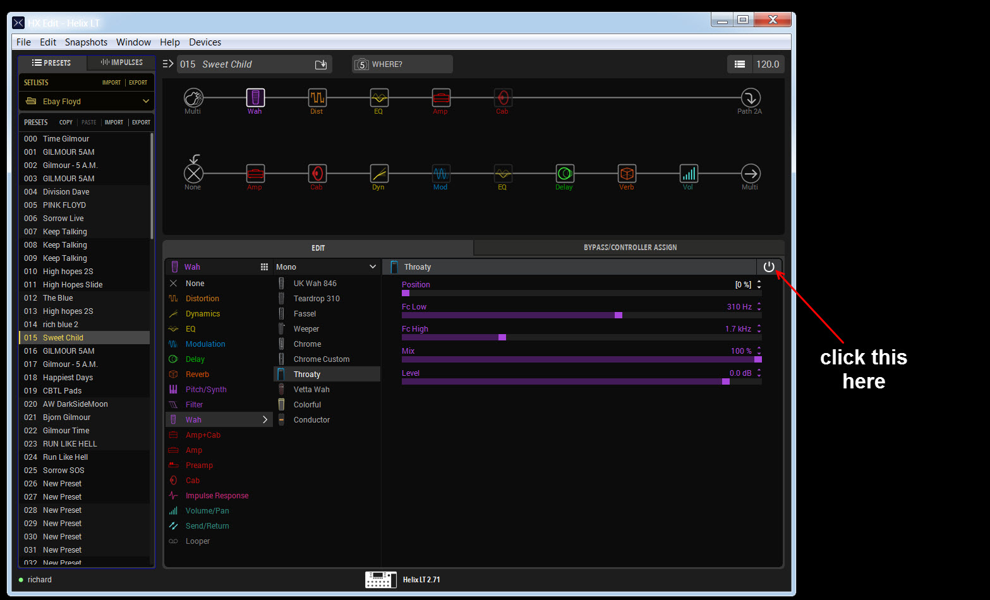Select the Looper category
The height and width of the screenshot is (600, 990).
click(x=219, y=541)
